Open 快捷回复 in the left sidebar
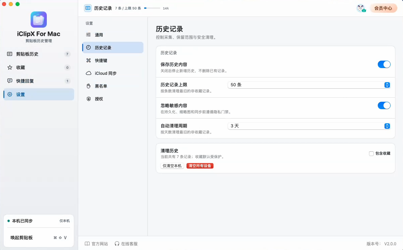403x250 pixels. (x=39, y=81)
